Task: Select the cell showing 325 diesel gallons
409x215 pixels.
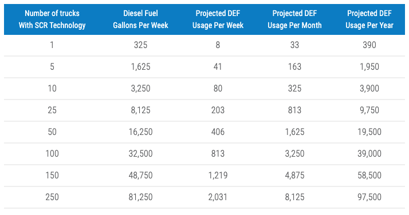Action: pos(140,45)
